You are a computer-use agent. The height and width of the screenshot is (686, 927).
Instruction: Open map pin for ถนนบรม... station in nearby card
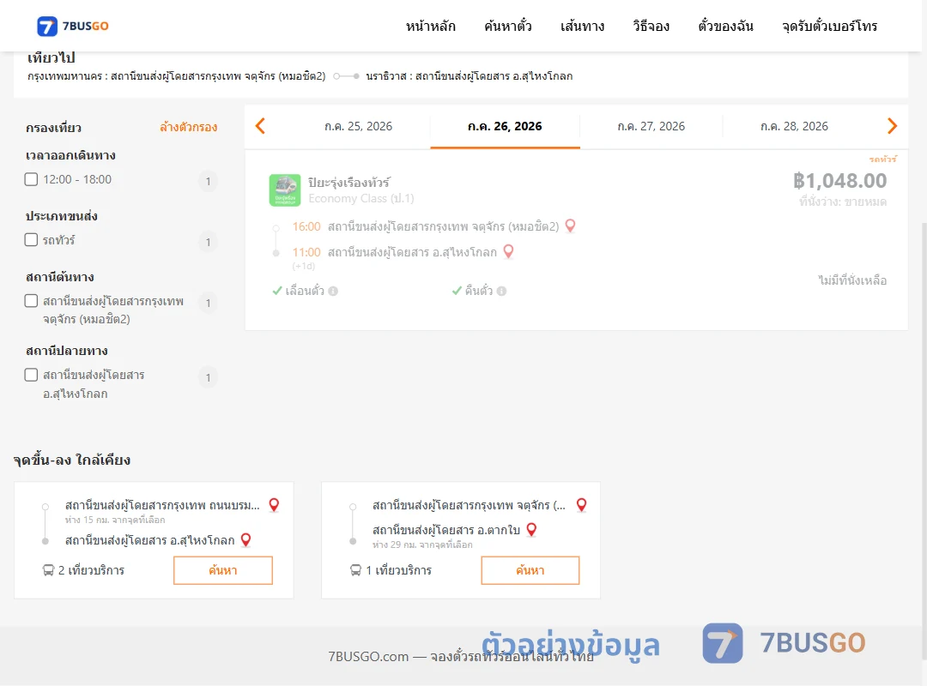tap(274, 505)
